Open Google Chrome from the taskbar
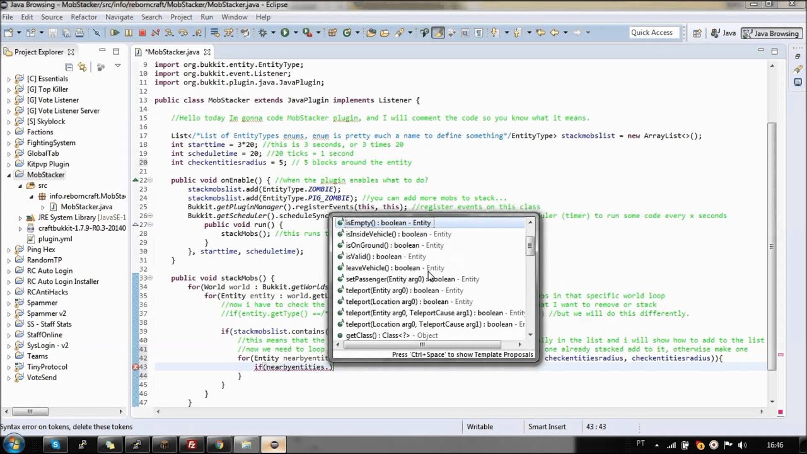807x454 pixels. point(219,445)
